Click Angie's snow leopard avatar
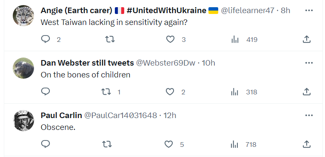 (x=23, y=16)
